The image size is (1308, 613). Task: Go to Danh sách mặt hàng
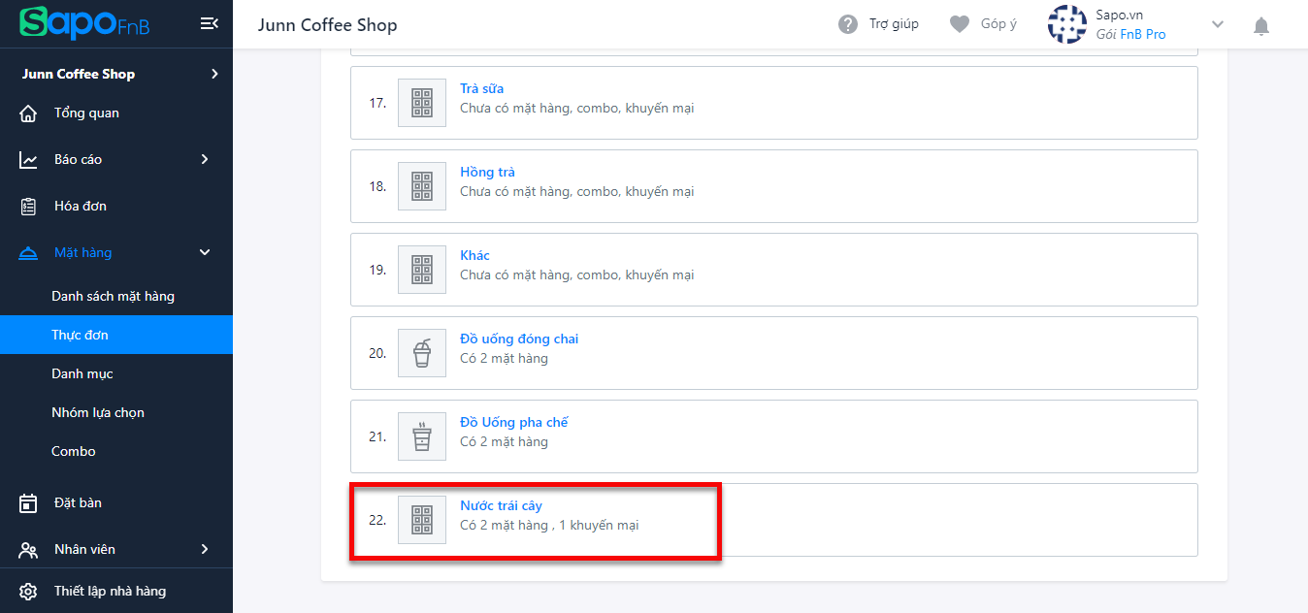(114, 296)
